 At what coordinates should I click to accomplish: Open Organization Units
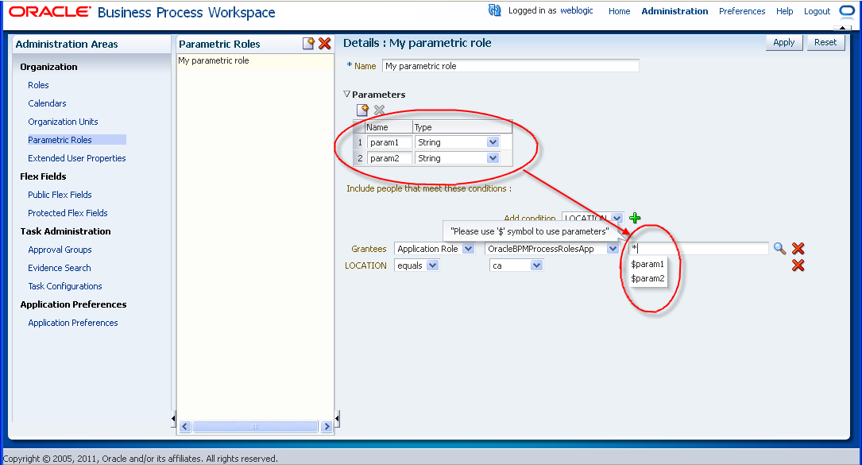click(x=64, y=122)
